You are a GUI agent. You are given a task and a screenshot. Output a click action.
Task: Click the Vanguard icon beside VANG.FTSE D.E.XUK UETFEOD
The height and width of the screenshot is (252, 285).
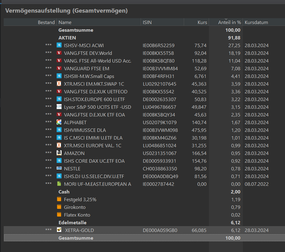59,91
